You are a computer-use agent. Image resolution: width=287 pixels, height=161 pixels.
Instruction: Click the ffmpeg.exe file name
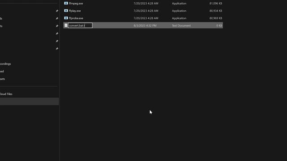(x=76, y=4)
